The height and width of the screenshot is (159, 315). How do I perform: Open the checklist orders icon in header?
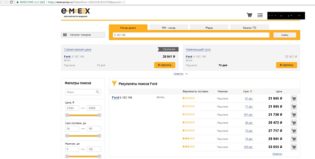coord(260,15)
